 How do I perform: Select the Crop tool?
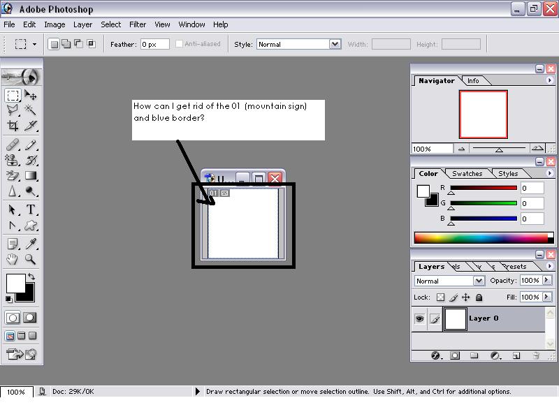tap(13, 126)
